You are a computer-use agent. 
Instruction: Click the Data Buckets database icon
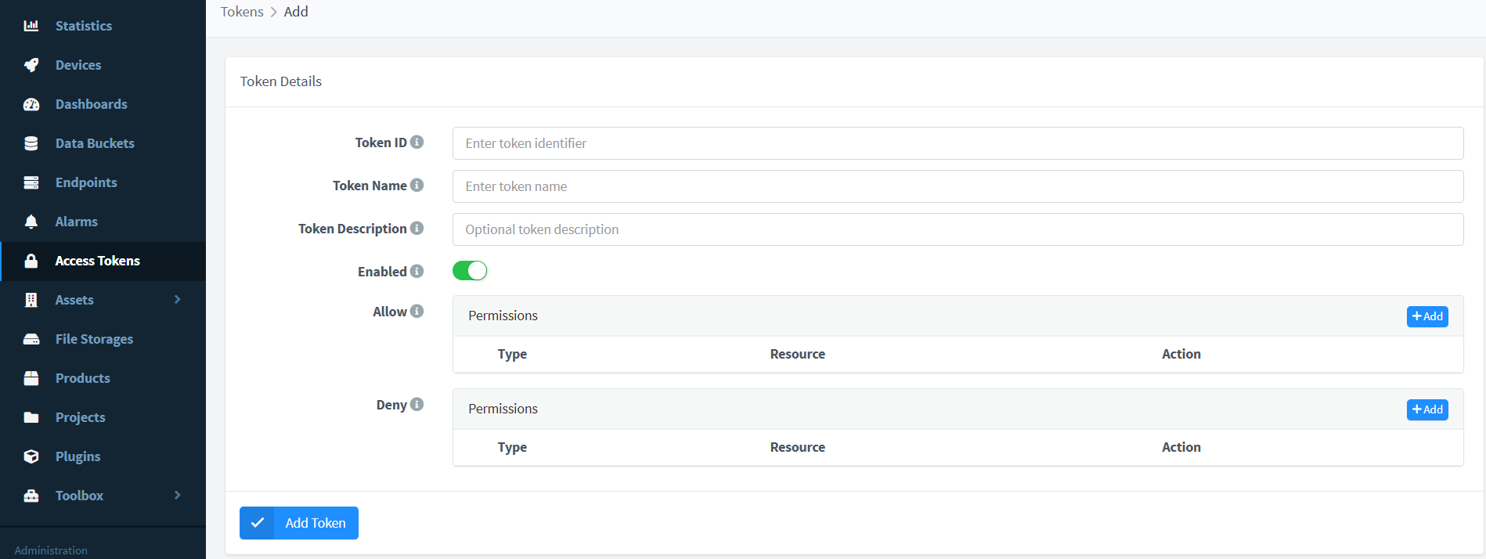(x=31, y=143)
